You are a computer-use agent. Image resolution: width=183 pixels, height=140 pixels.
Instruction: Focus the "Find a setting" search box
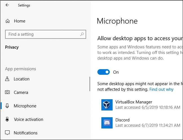[42, 34]
